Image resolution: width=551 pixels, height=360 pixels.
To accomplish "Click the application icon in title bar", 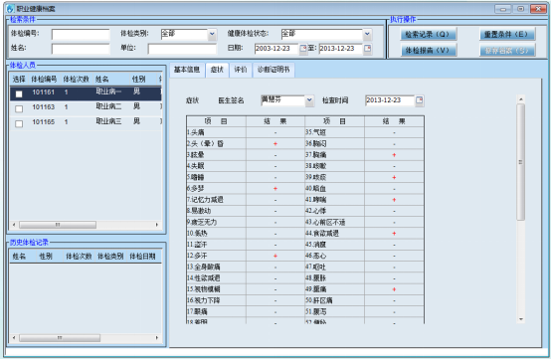I will tap(10, 8).
